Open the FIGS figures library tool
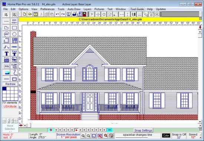The image size is (204, 141). [x=14, y=59]
